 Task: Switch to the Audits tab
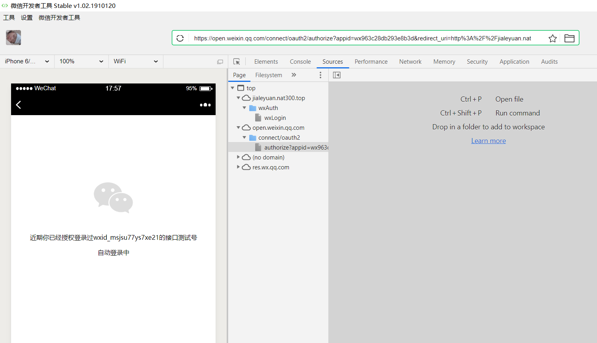(x=550, y=62)
